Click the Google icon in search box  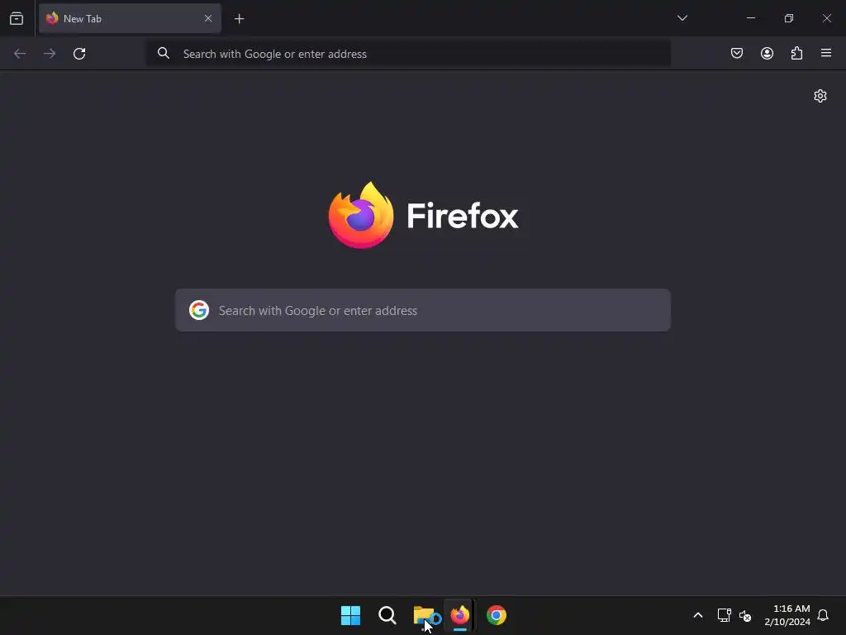(199, 311)
